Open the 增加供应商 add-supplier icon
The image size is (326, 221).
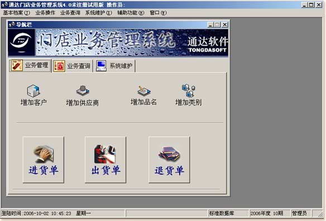(x=82, y=96)
